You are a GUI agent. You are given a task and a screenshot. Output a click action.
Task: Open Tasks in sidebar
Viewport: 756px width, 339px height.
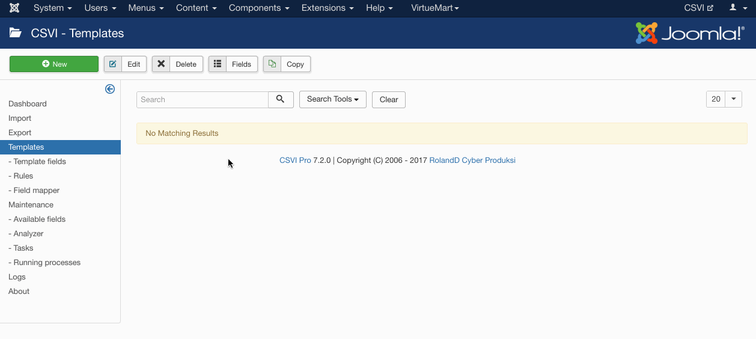point(21,248)
